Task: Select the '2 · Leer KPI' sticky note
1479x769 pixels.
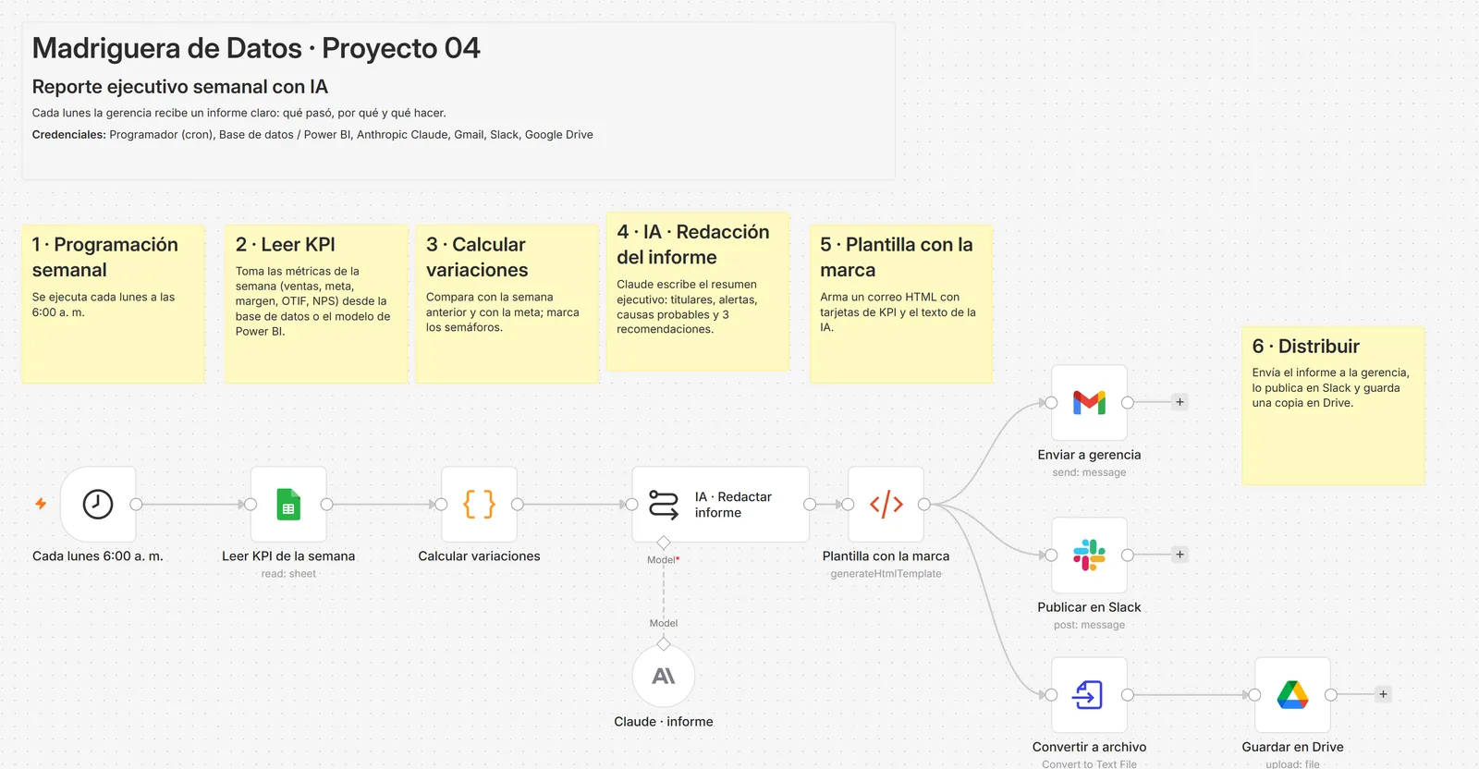Action: (x=316, y=303)
